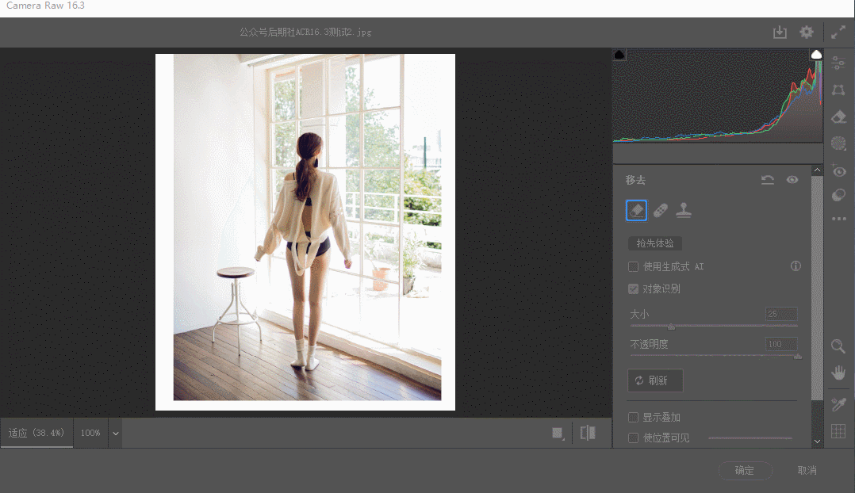Open the Masking tool icon
Screen dimensions: 855x493
[838, 143]
